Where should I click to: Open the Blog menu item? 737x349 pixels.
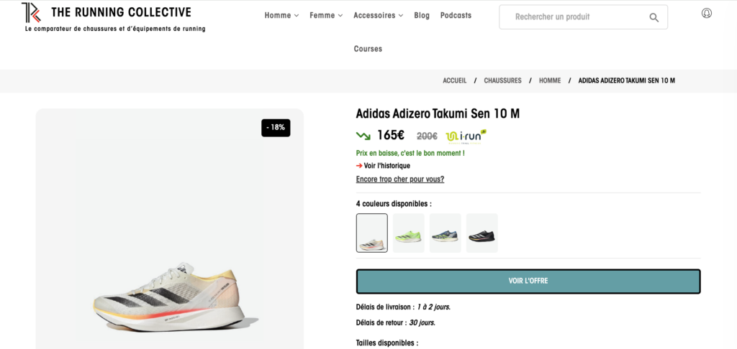pyautogui.click(x=422, y=15)
